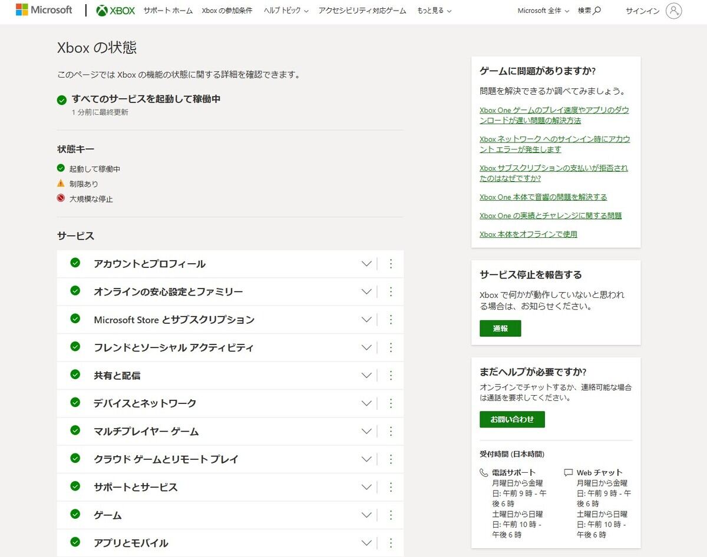707x557 pixels.
Task: Open more options for アプリとモバイル
Action: (391, 543)
